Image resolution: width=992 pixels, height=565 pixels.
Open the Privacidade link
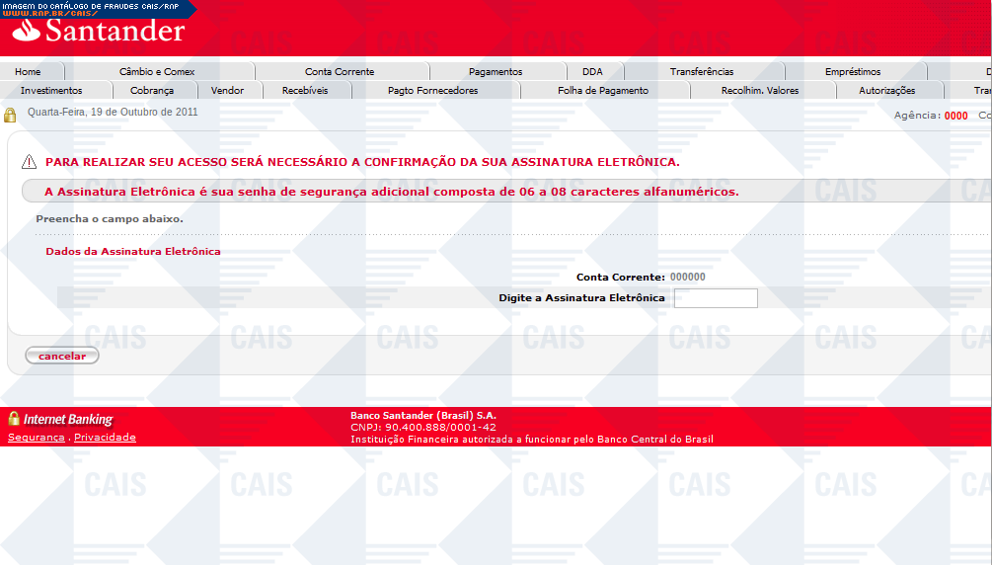tap(106, 438)
